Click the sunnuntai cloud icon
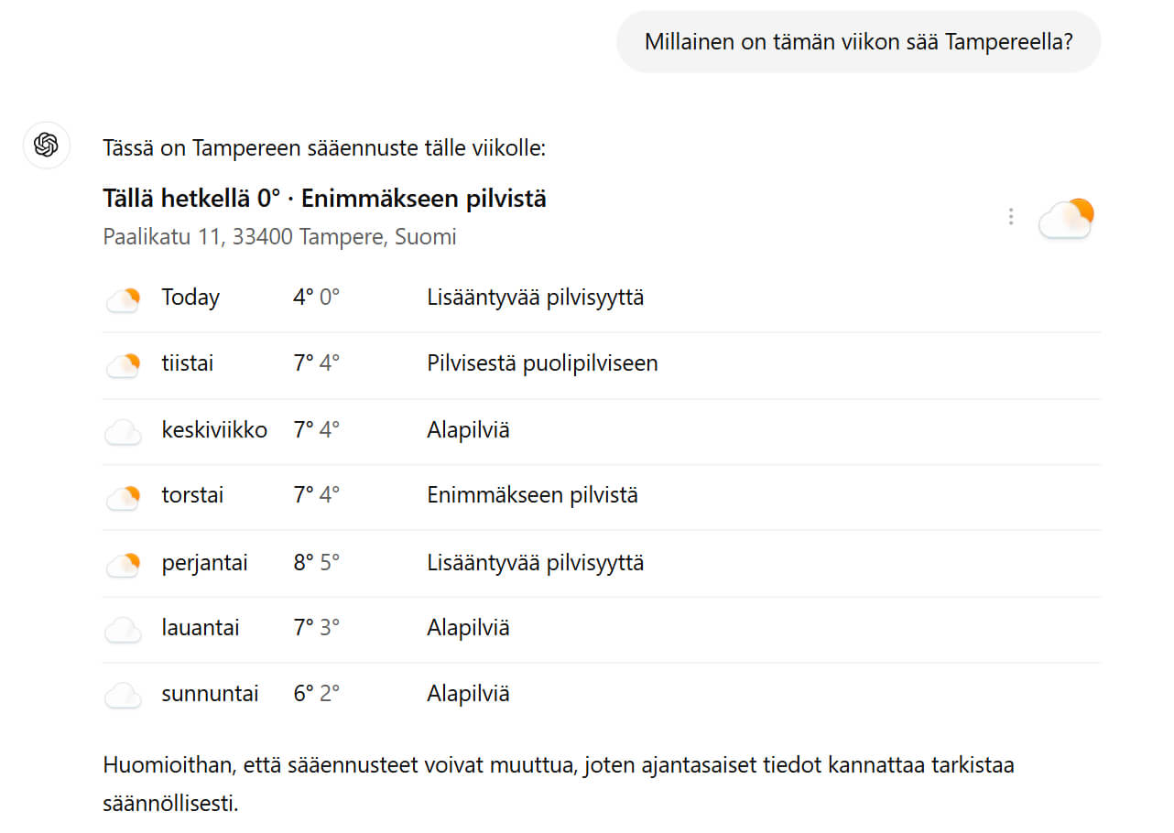Image resolution: width=1174 pixels, height=833 pixels. pyautogui.click(x=123, y=695)
